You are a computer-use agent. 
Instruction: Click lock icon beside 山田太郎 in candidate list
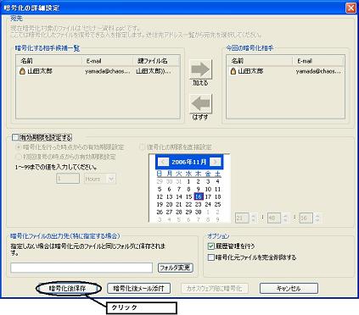[x=22, y=71]
